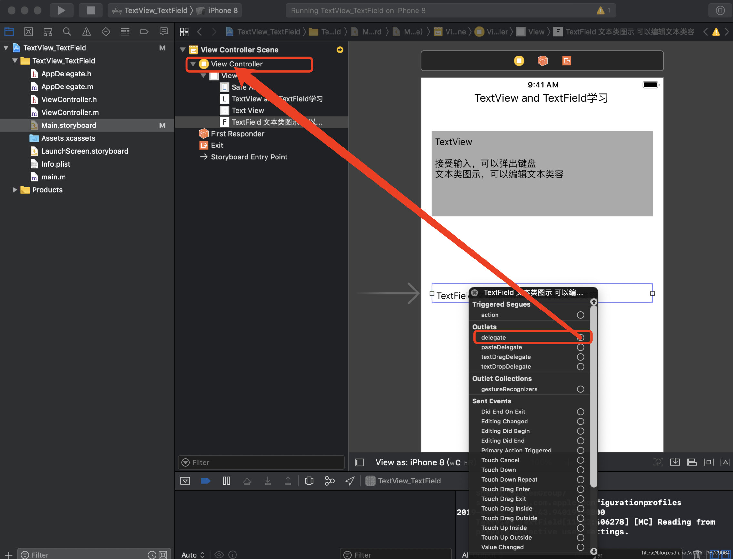Select First Responder in outline
The height and width of the screenshot is (559, 733).
tap(237, 134)
